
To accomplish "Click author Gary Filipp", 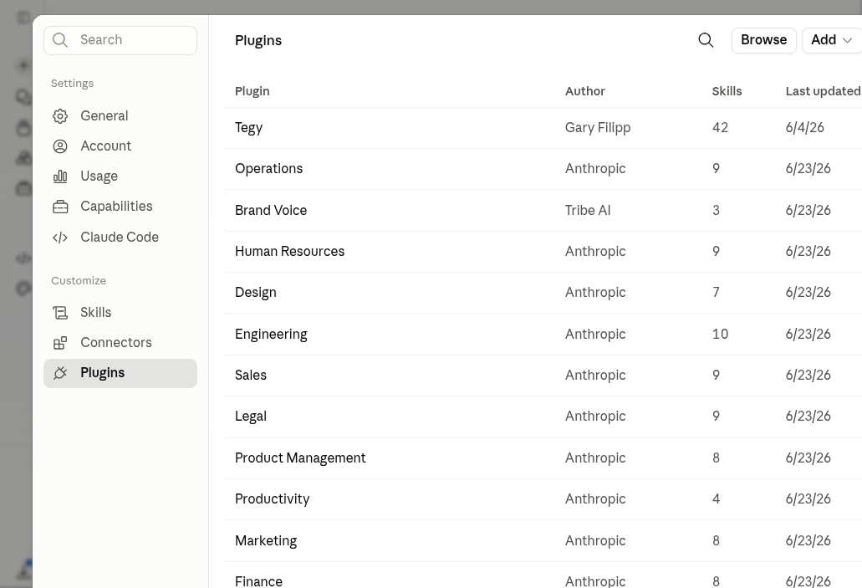I will pyautogui.click(x=598, y=128).
